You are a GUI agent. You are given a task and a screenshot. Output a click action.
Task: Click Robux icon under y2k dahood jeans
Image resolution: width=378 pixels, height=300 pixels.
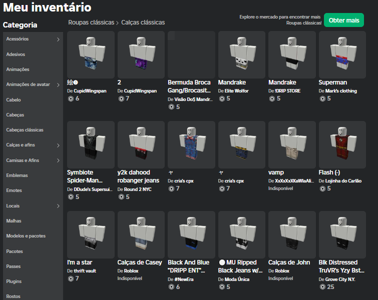click(121, 197)
